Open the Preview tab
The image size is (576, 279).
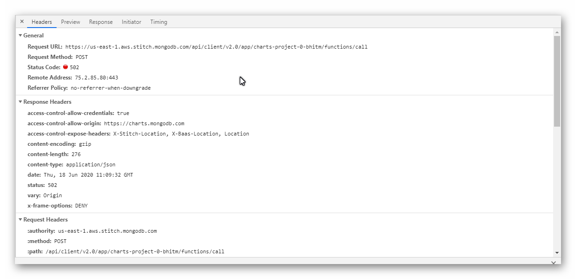71,22
